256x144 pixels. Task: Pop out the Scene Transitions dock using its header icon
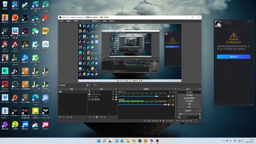[200, 111]
